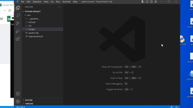Open notifications bell in status bar
Viewport: 193px width, 108px height.
176,107
